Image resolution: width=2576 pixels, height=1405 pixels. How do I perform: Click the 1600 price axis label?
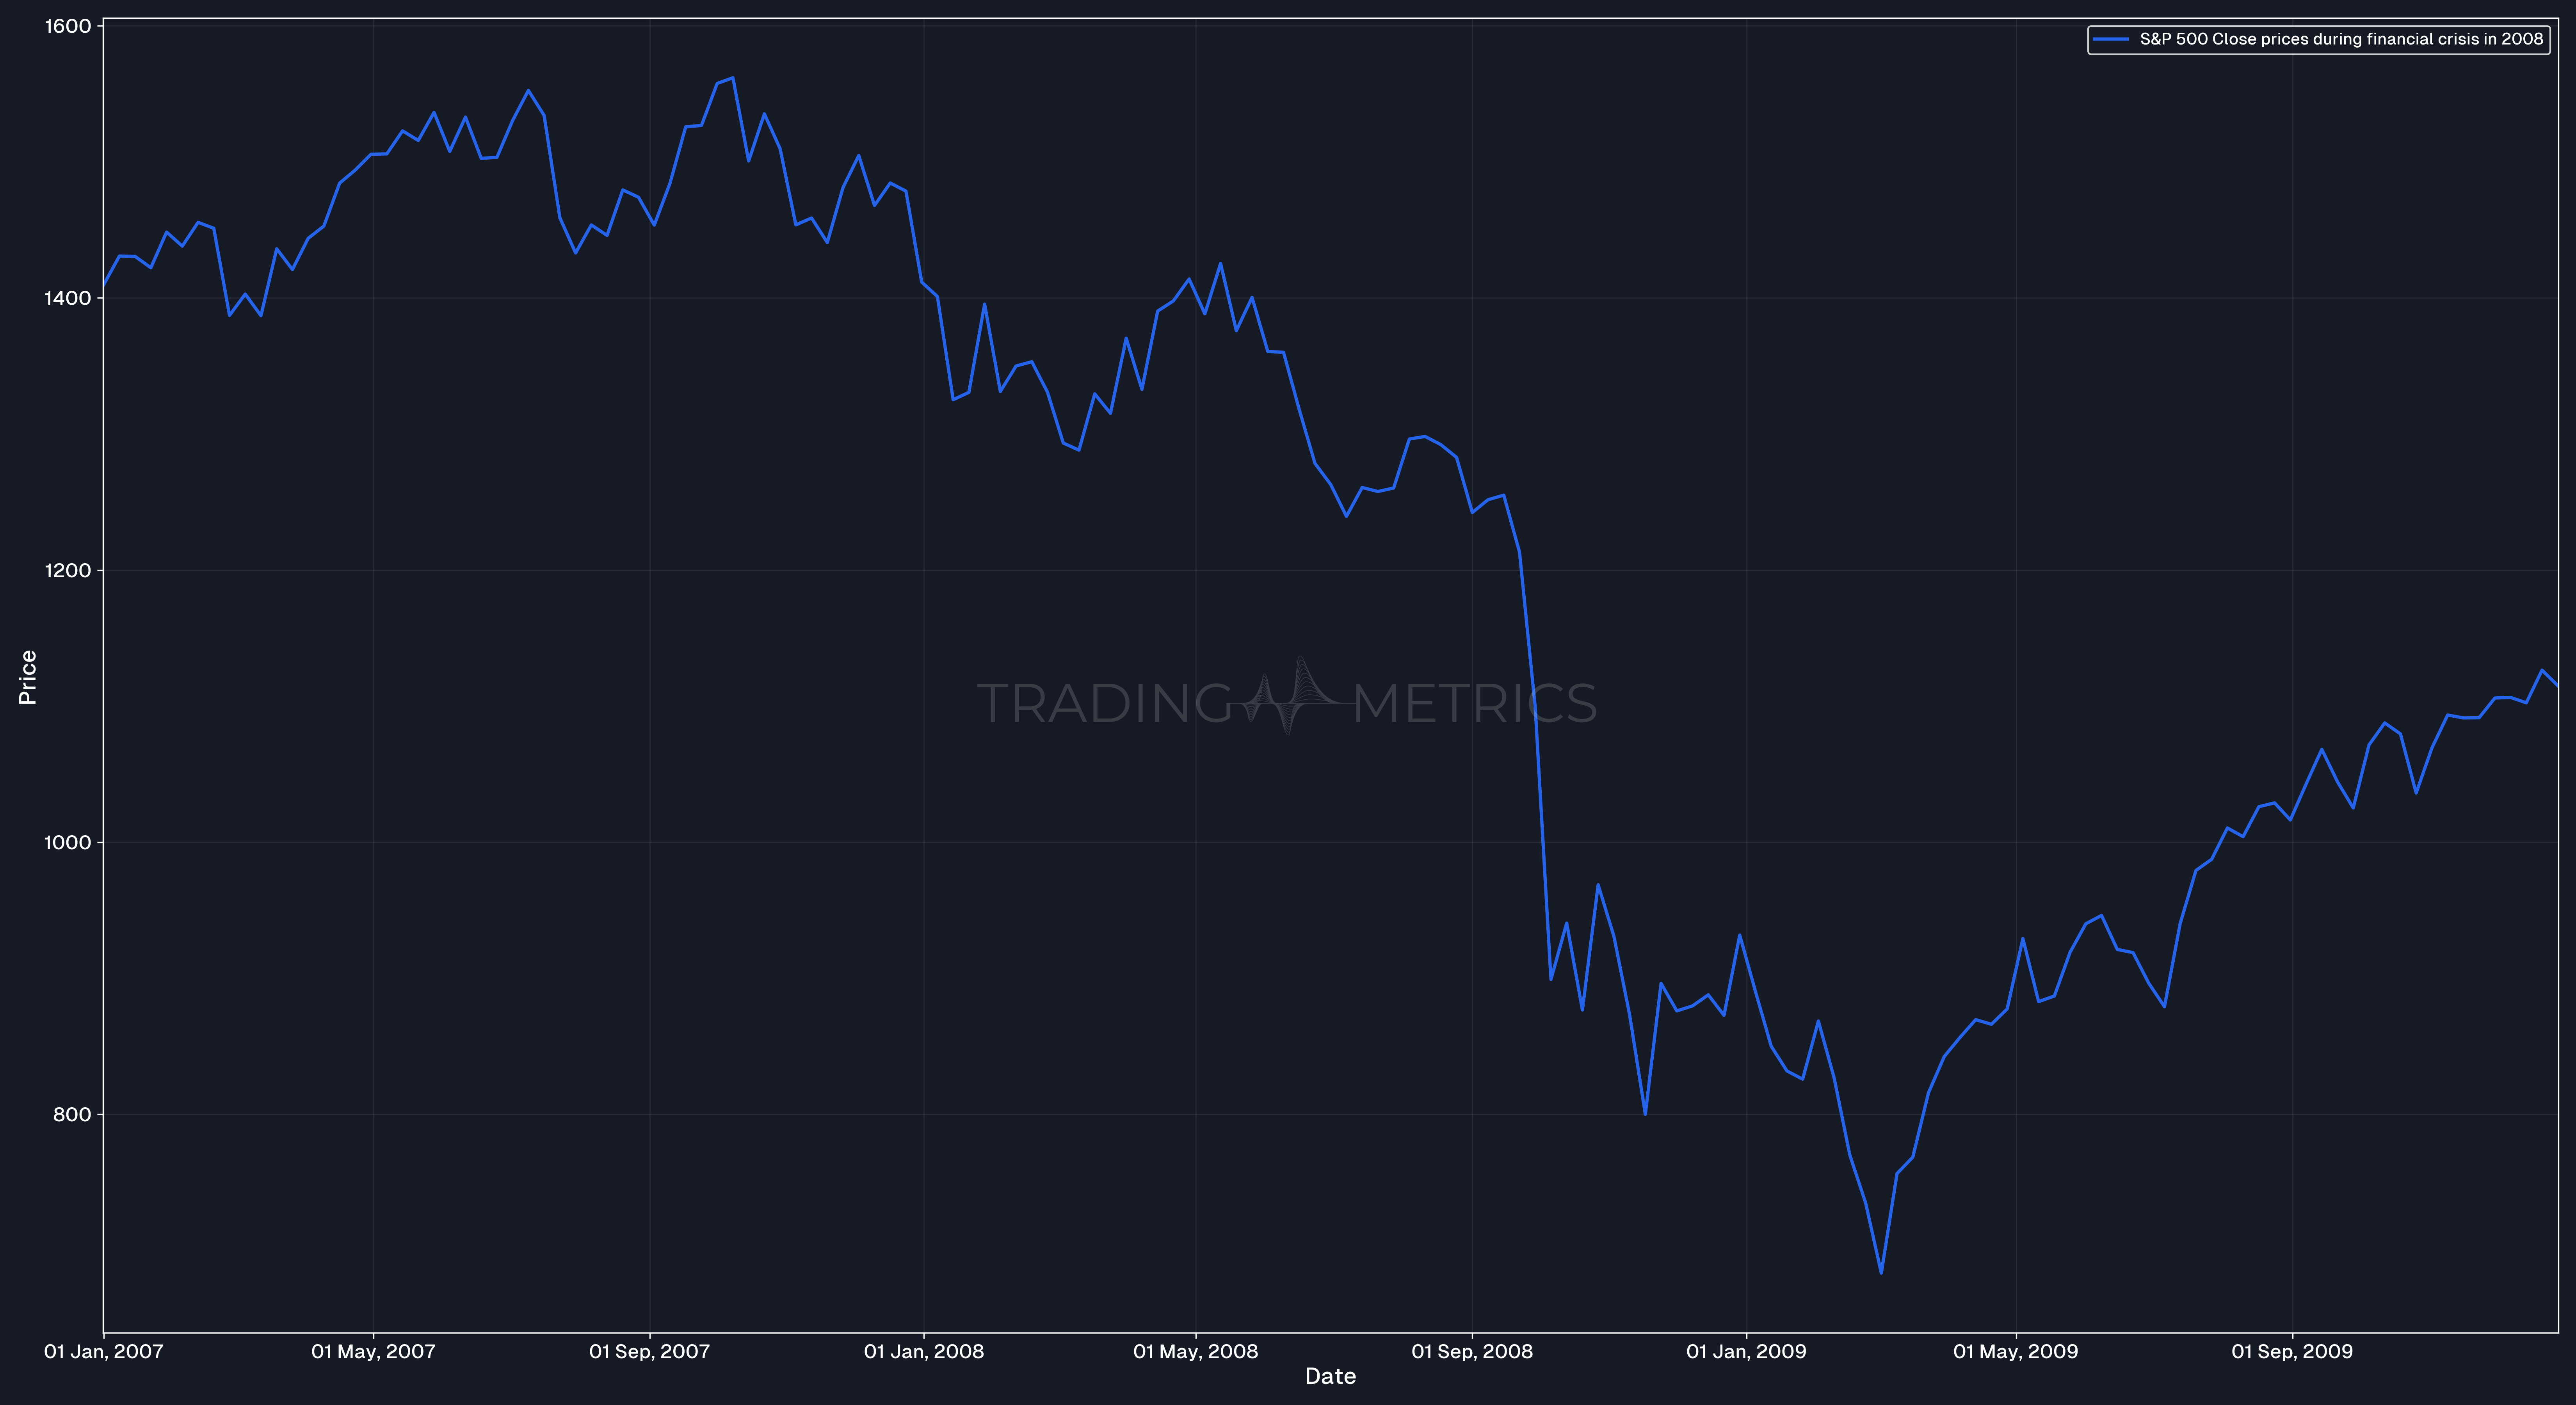coord(68,26)
